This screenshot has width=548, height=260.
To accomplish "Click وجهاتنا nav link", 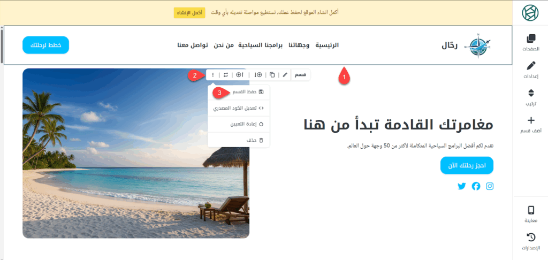I will coord(299,45).
